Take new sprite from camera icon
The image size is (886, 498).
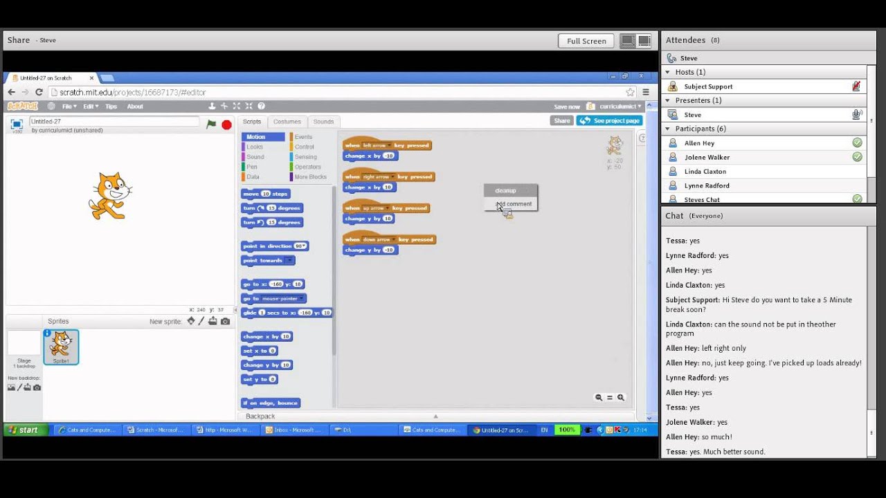click(225, 321)
